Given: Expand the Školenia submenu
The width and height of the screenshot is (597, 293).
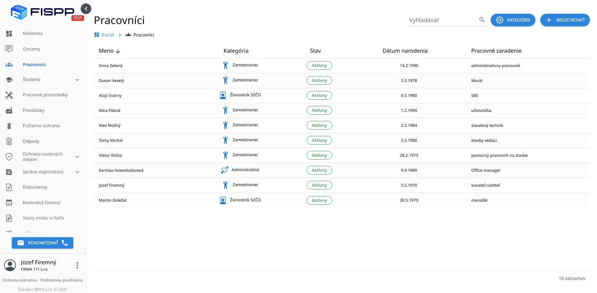Looking at the screenshot, I should pyautogui.click(x=77, y=80).
